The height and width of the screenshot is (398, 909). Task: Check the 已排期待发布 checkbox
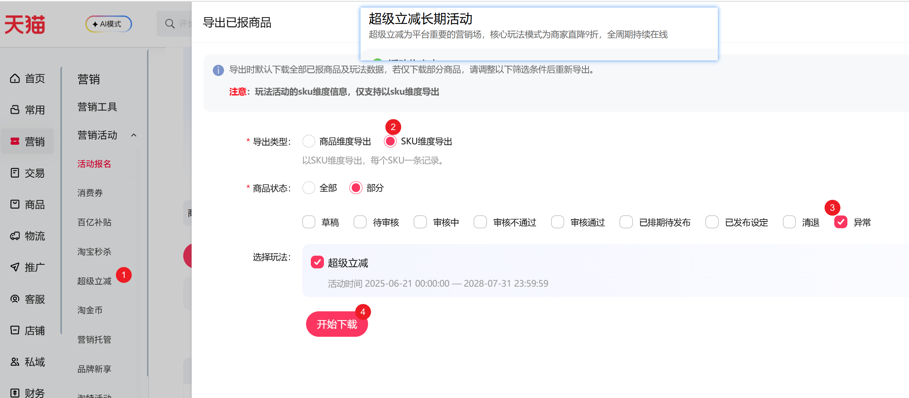626,222
